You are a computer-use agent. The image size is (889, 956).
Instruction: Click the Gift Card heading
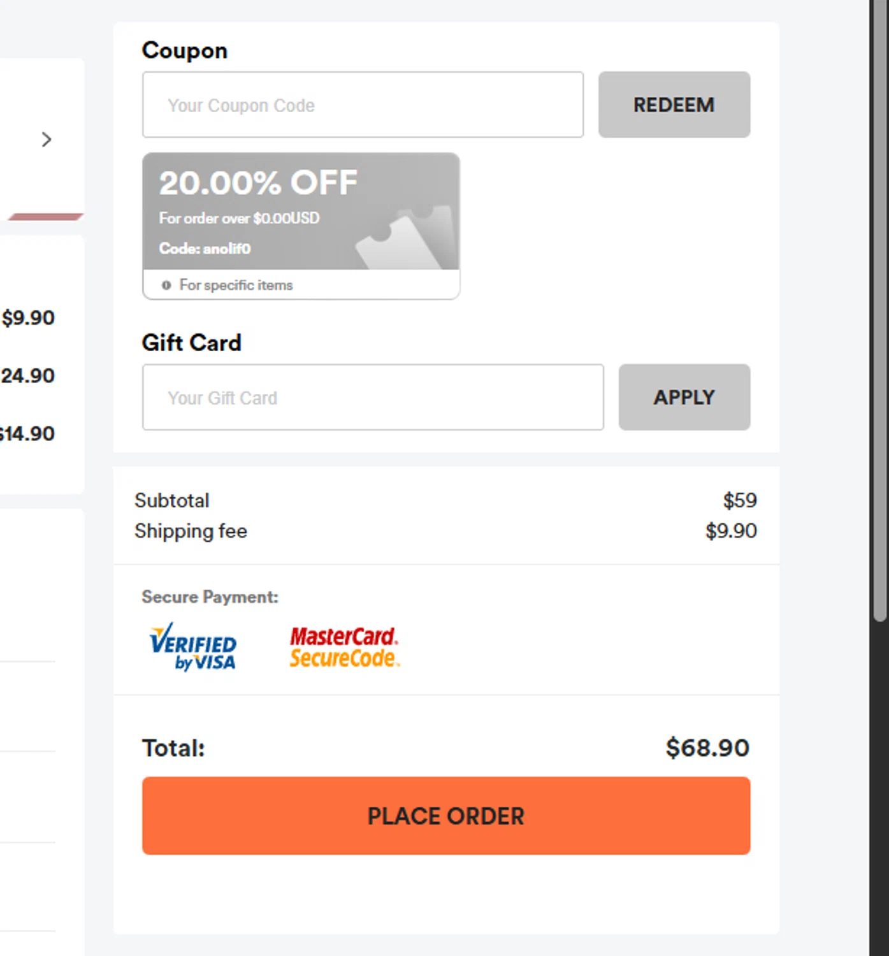point(191,343)
